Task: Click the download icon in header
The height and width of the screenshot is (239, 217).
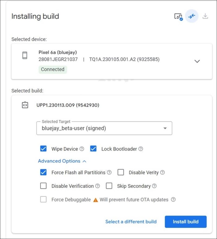Action: click(x=205, y=16)
